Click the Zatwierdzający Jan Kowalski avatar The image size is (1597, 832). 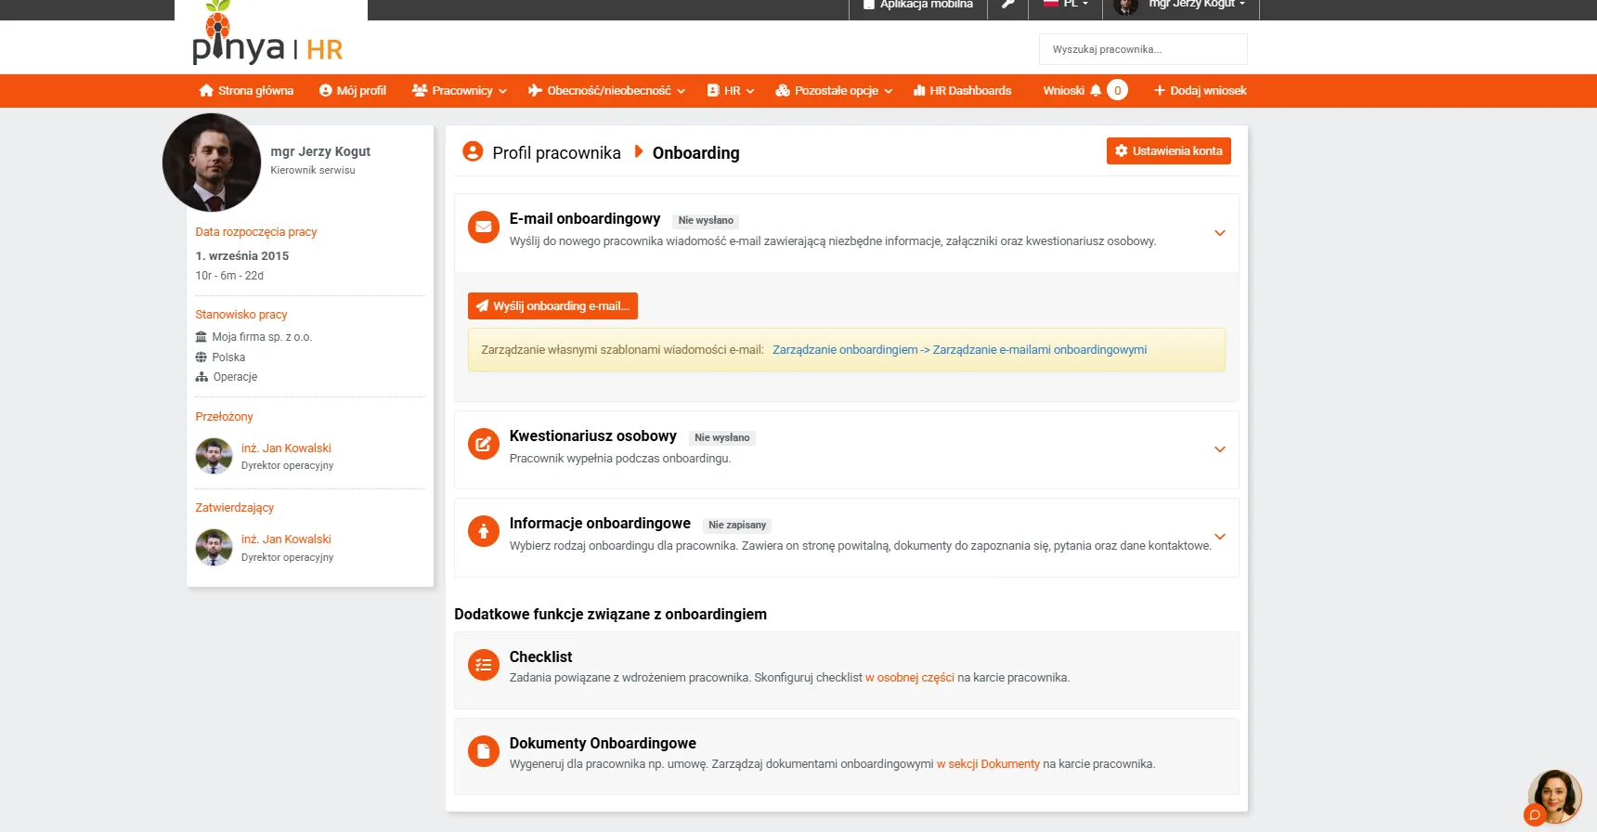(x=214, y=547)
